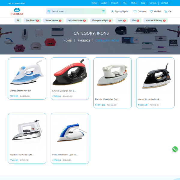Click the Fan count badge
Viewport: 180px width, 180px height.
tap(138, 20)
